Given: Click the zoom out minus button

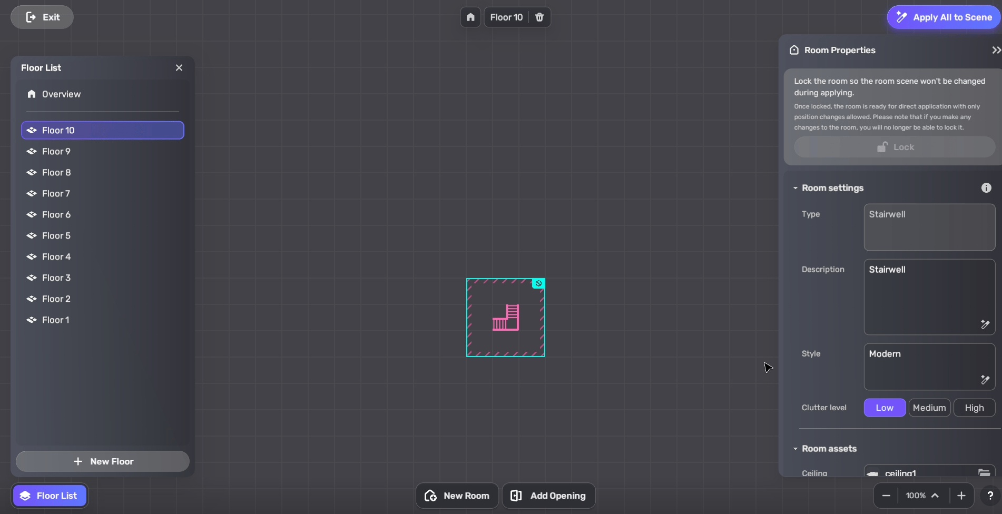Looking at the screenshot, I should pyautogui.click(x=886, y=496).
